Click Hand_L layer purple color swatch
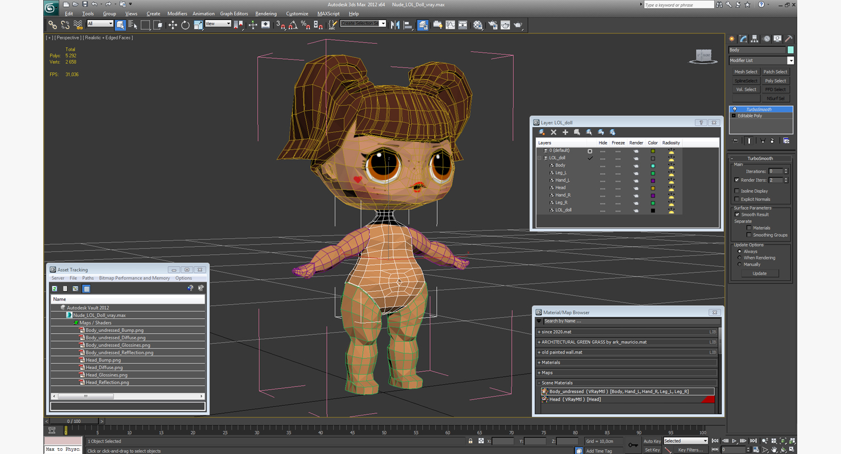Image resolution: width=841 pixels, height=454 pixels. 653,180
